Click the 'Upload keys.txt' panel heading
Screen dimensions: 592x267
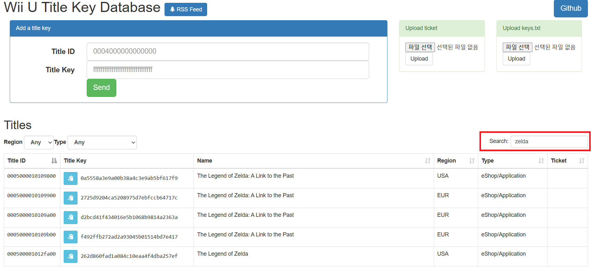[539, 28]
